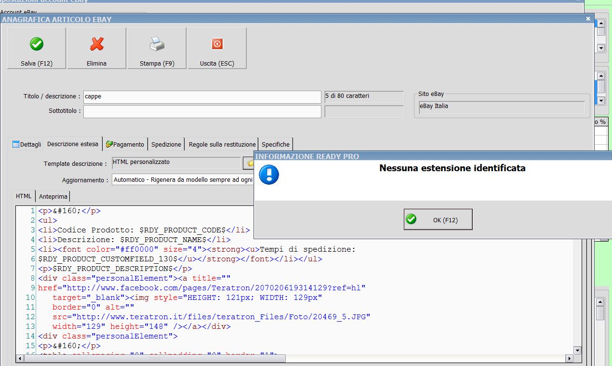
Task: Go to the Spedizione tab
Action: coord(166,144)
